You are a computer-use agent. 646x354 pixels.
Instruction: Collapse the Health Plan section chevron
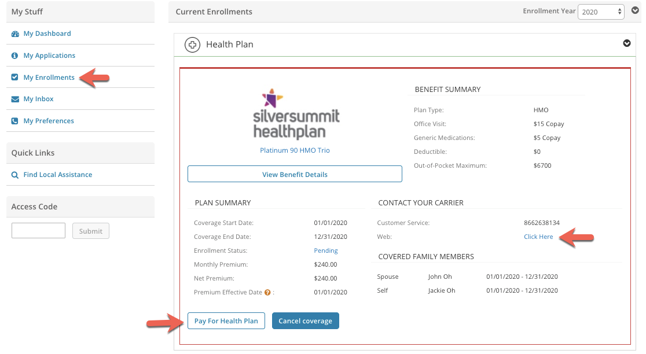627,43
